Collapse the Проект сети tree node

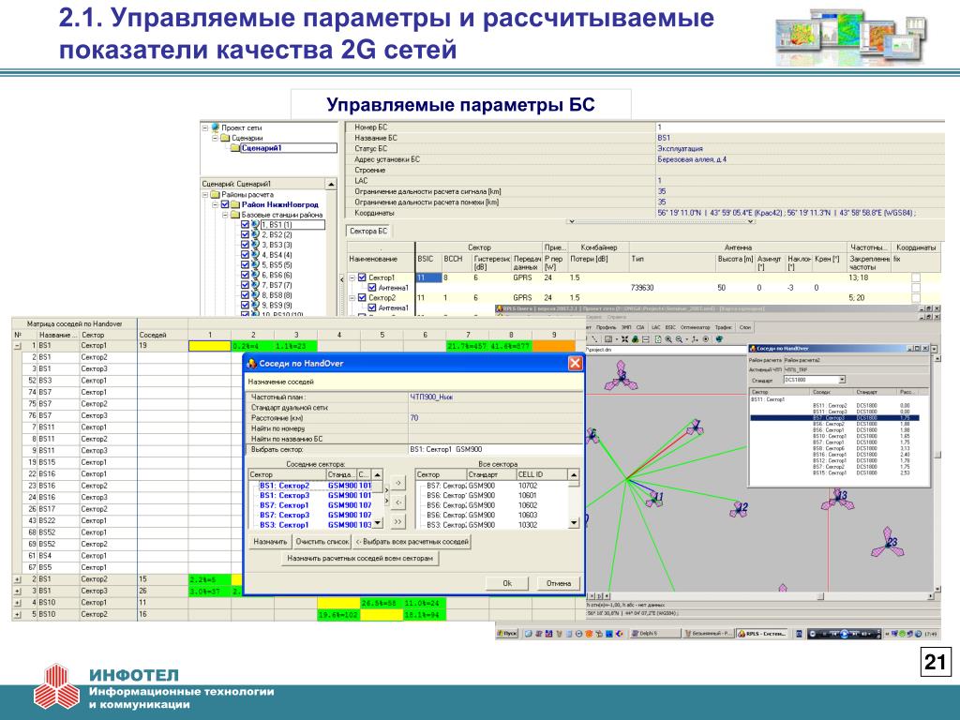[205, 127]
